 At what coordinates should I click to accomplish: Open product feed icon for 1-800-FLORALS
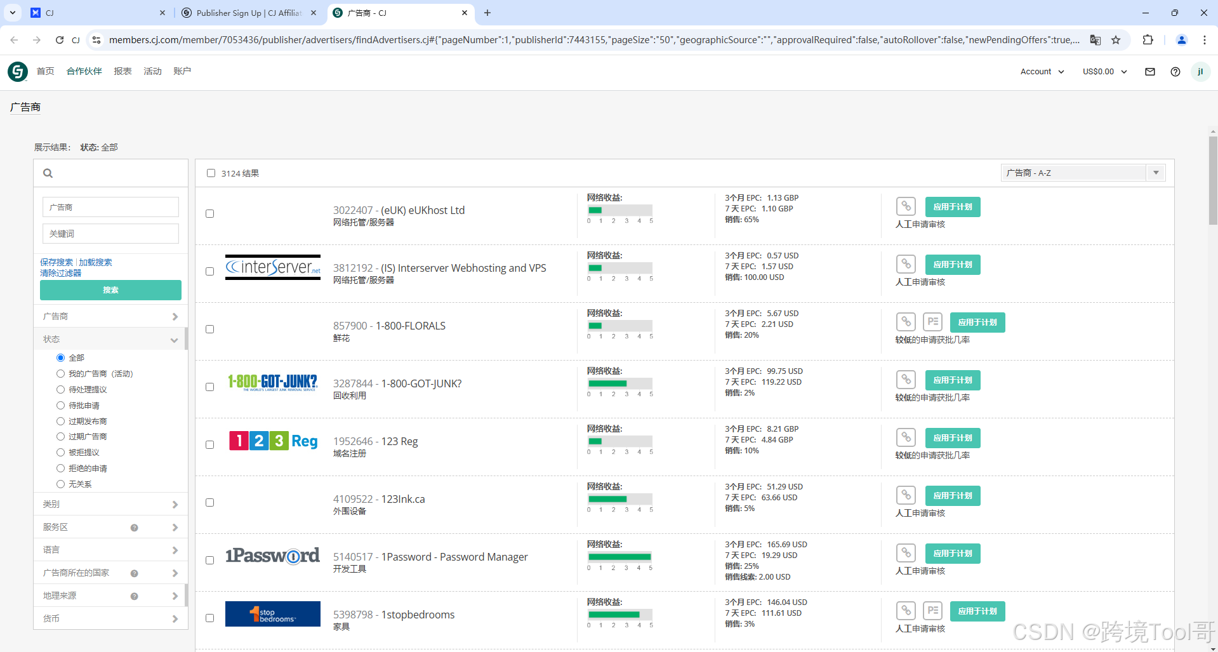click(x=932, y=322)
